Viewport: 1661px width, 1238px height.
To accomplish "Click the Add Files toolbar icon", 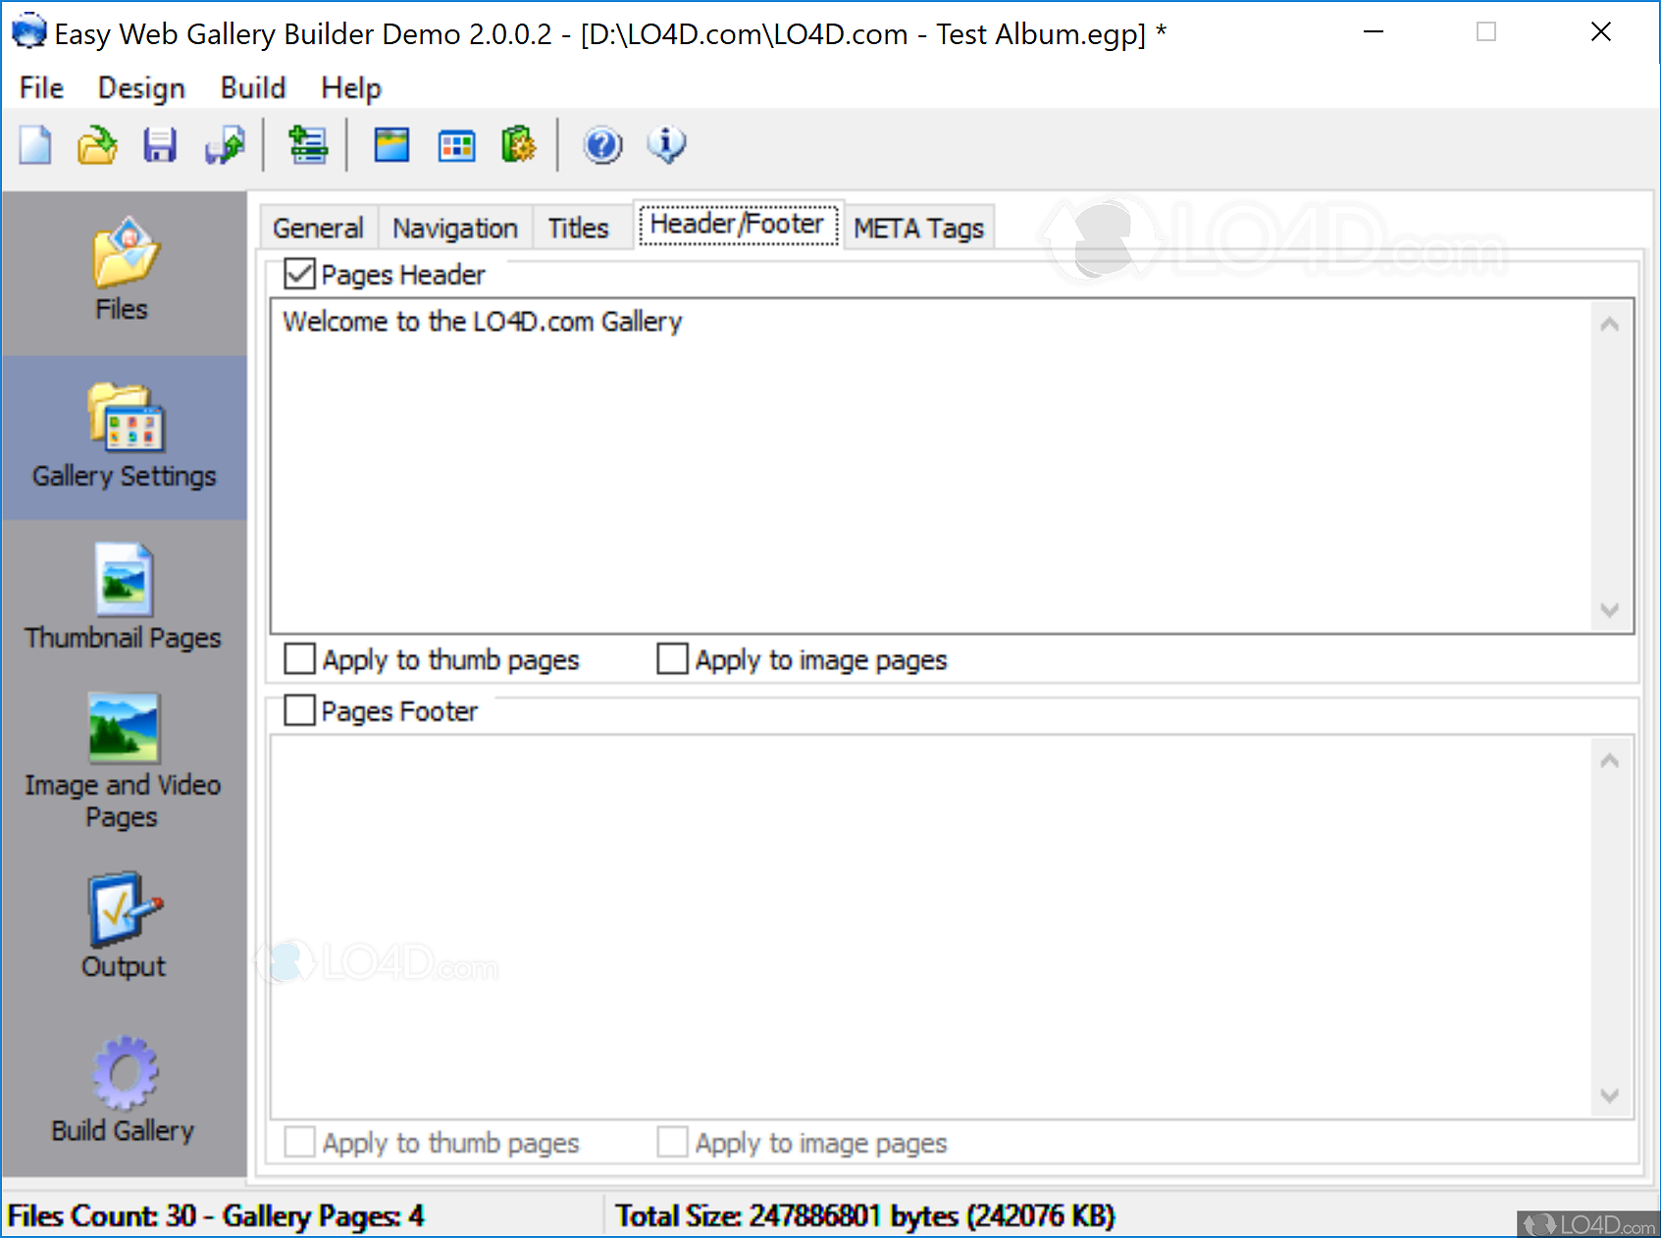I will [x=307, y=144].
